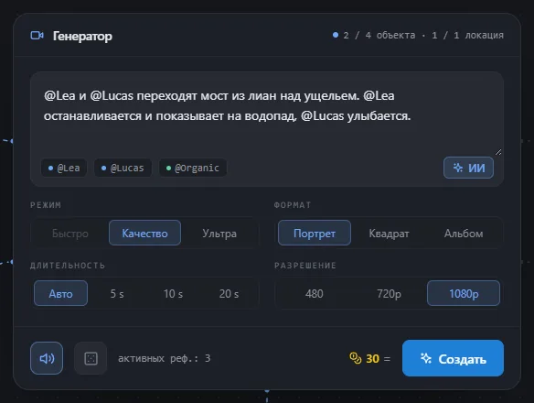Select the @Organic location chip

coord(193,168)
